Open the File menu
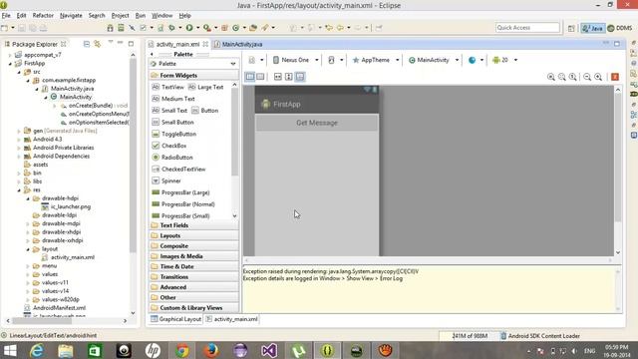This screenshot has width=638, height=359. 6,16
